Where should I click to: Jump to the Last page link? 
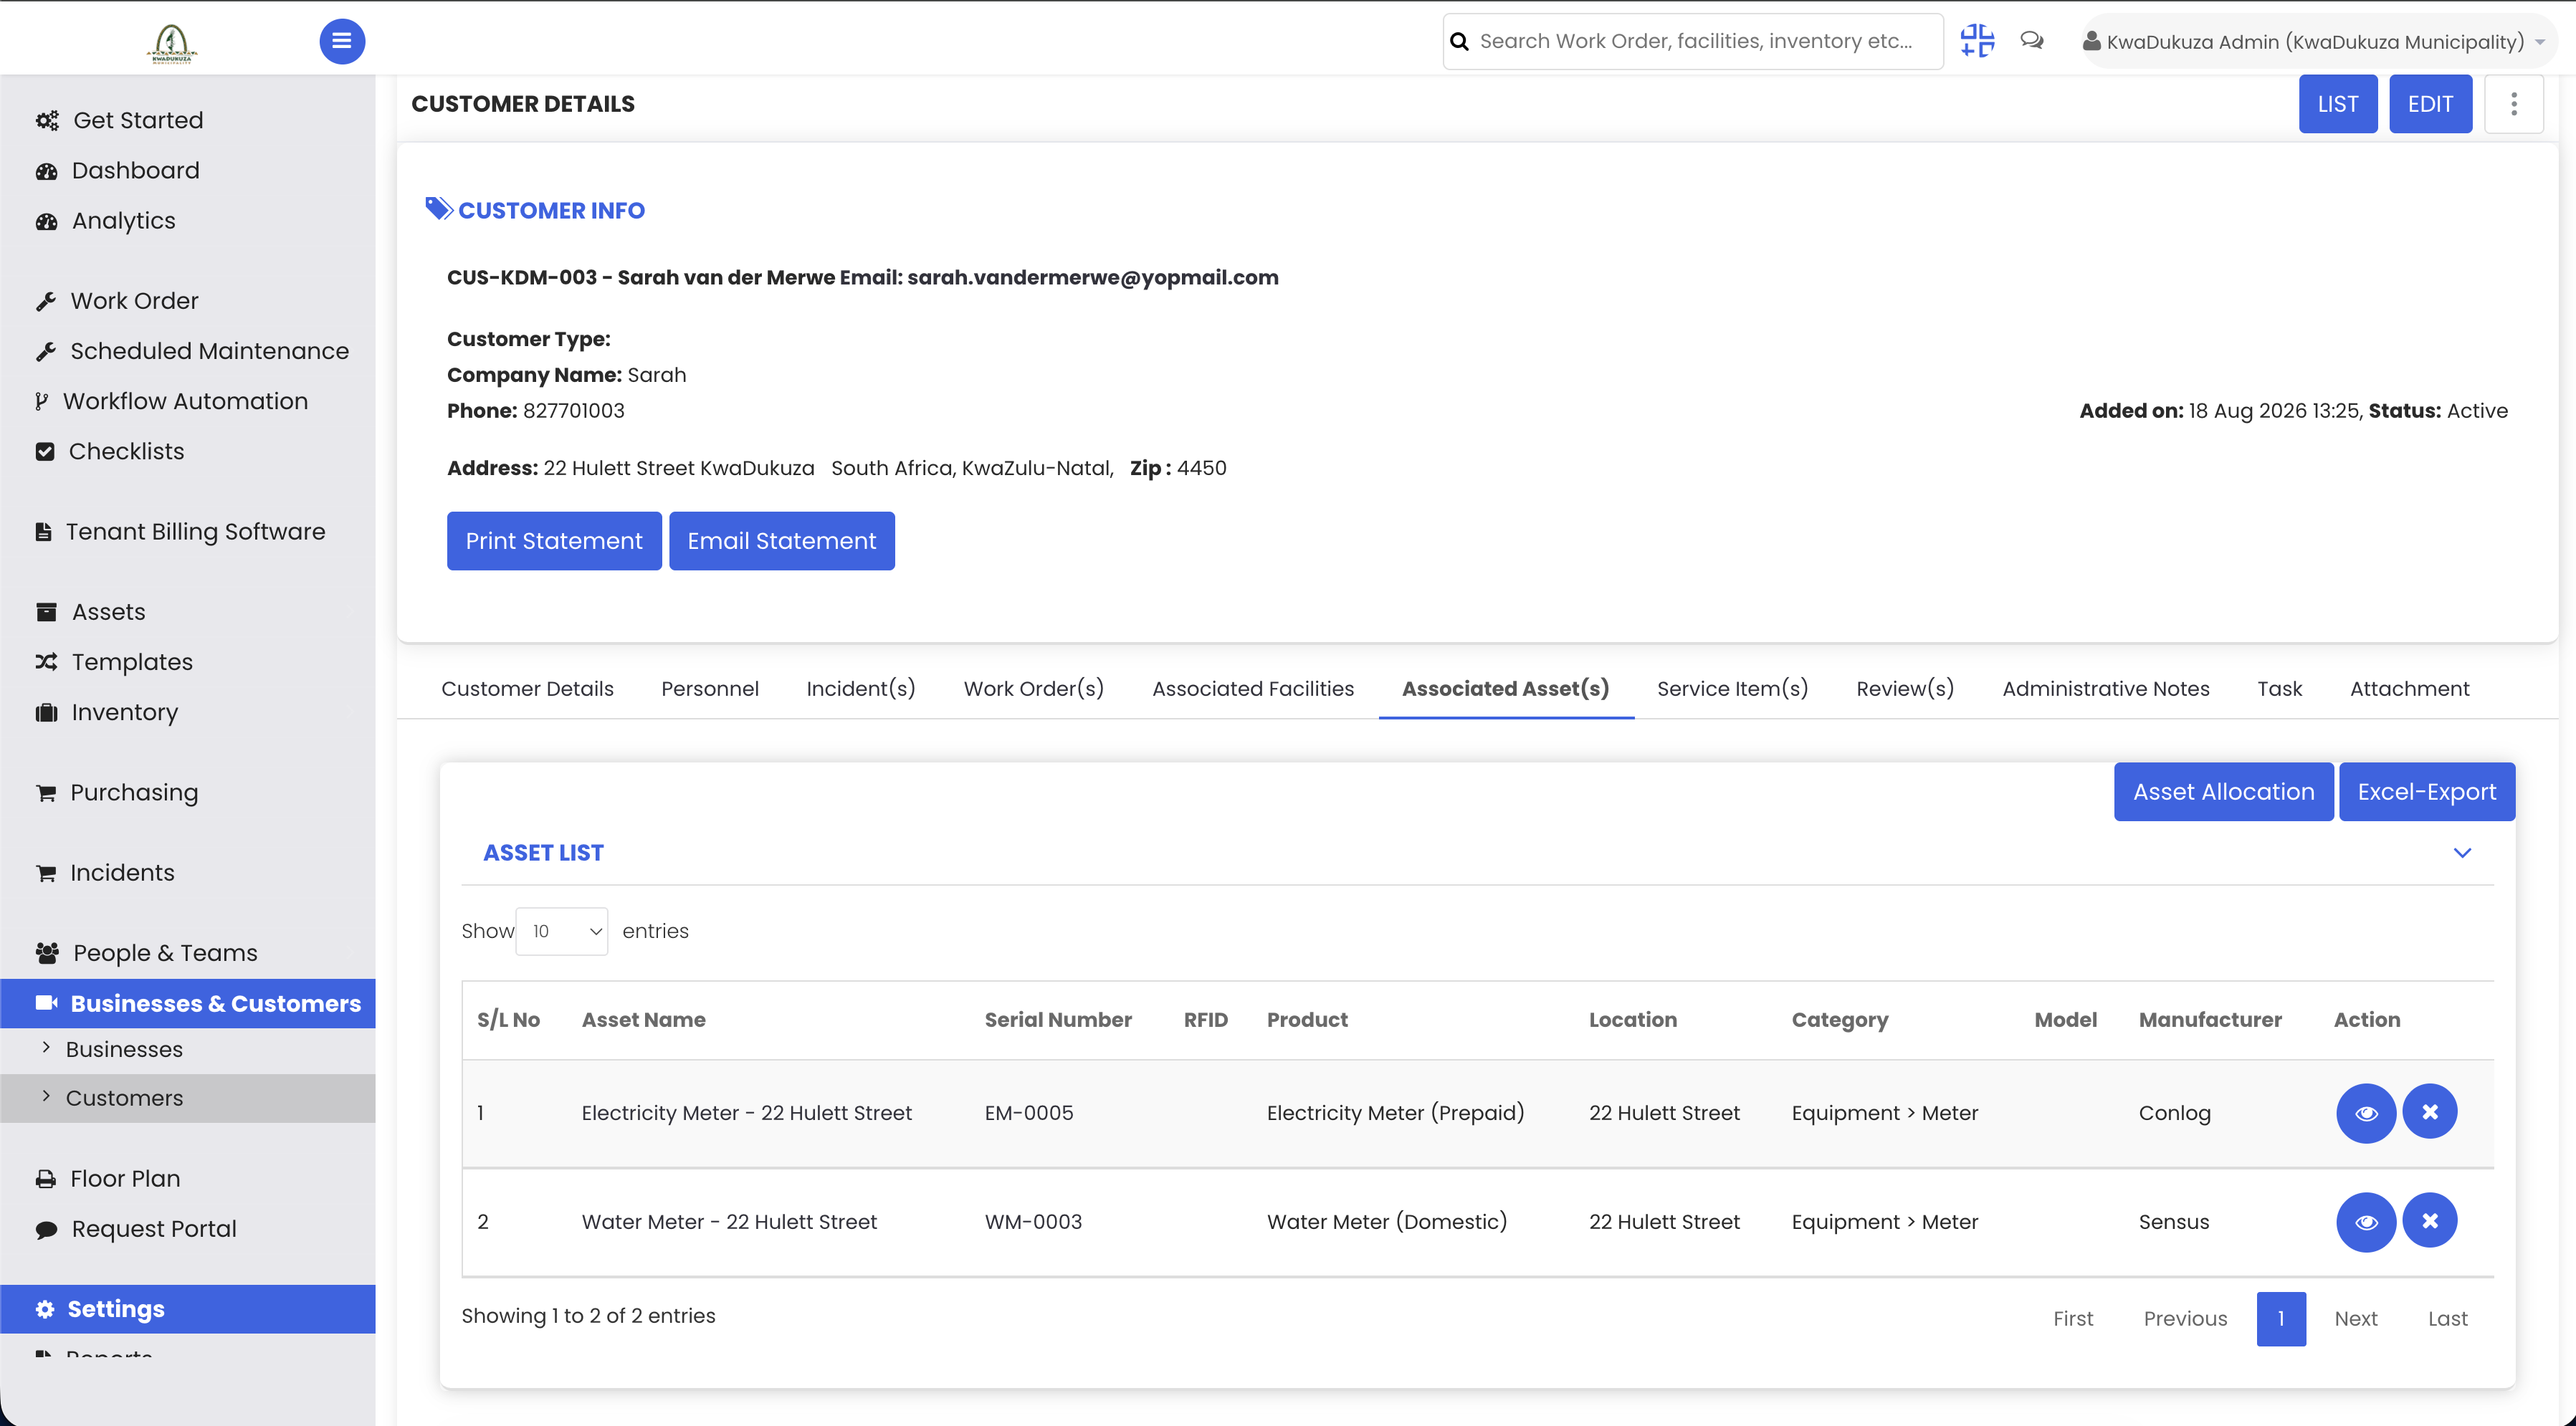(2448, 1319)
